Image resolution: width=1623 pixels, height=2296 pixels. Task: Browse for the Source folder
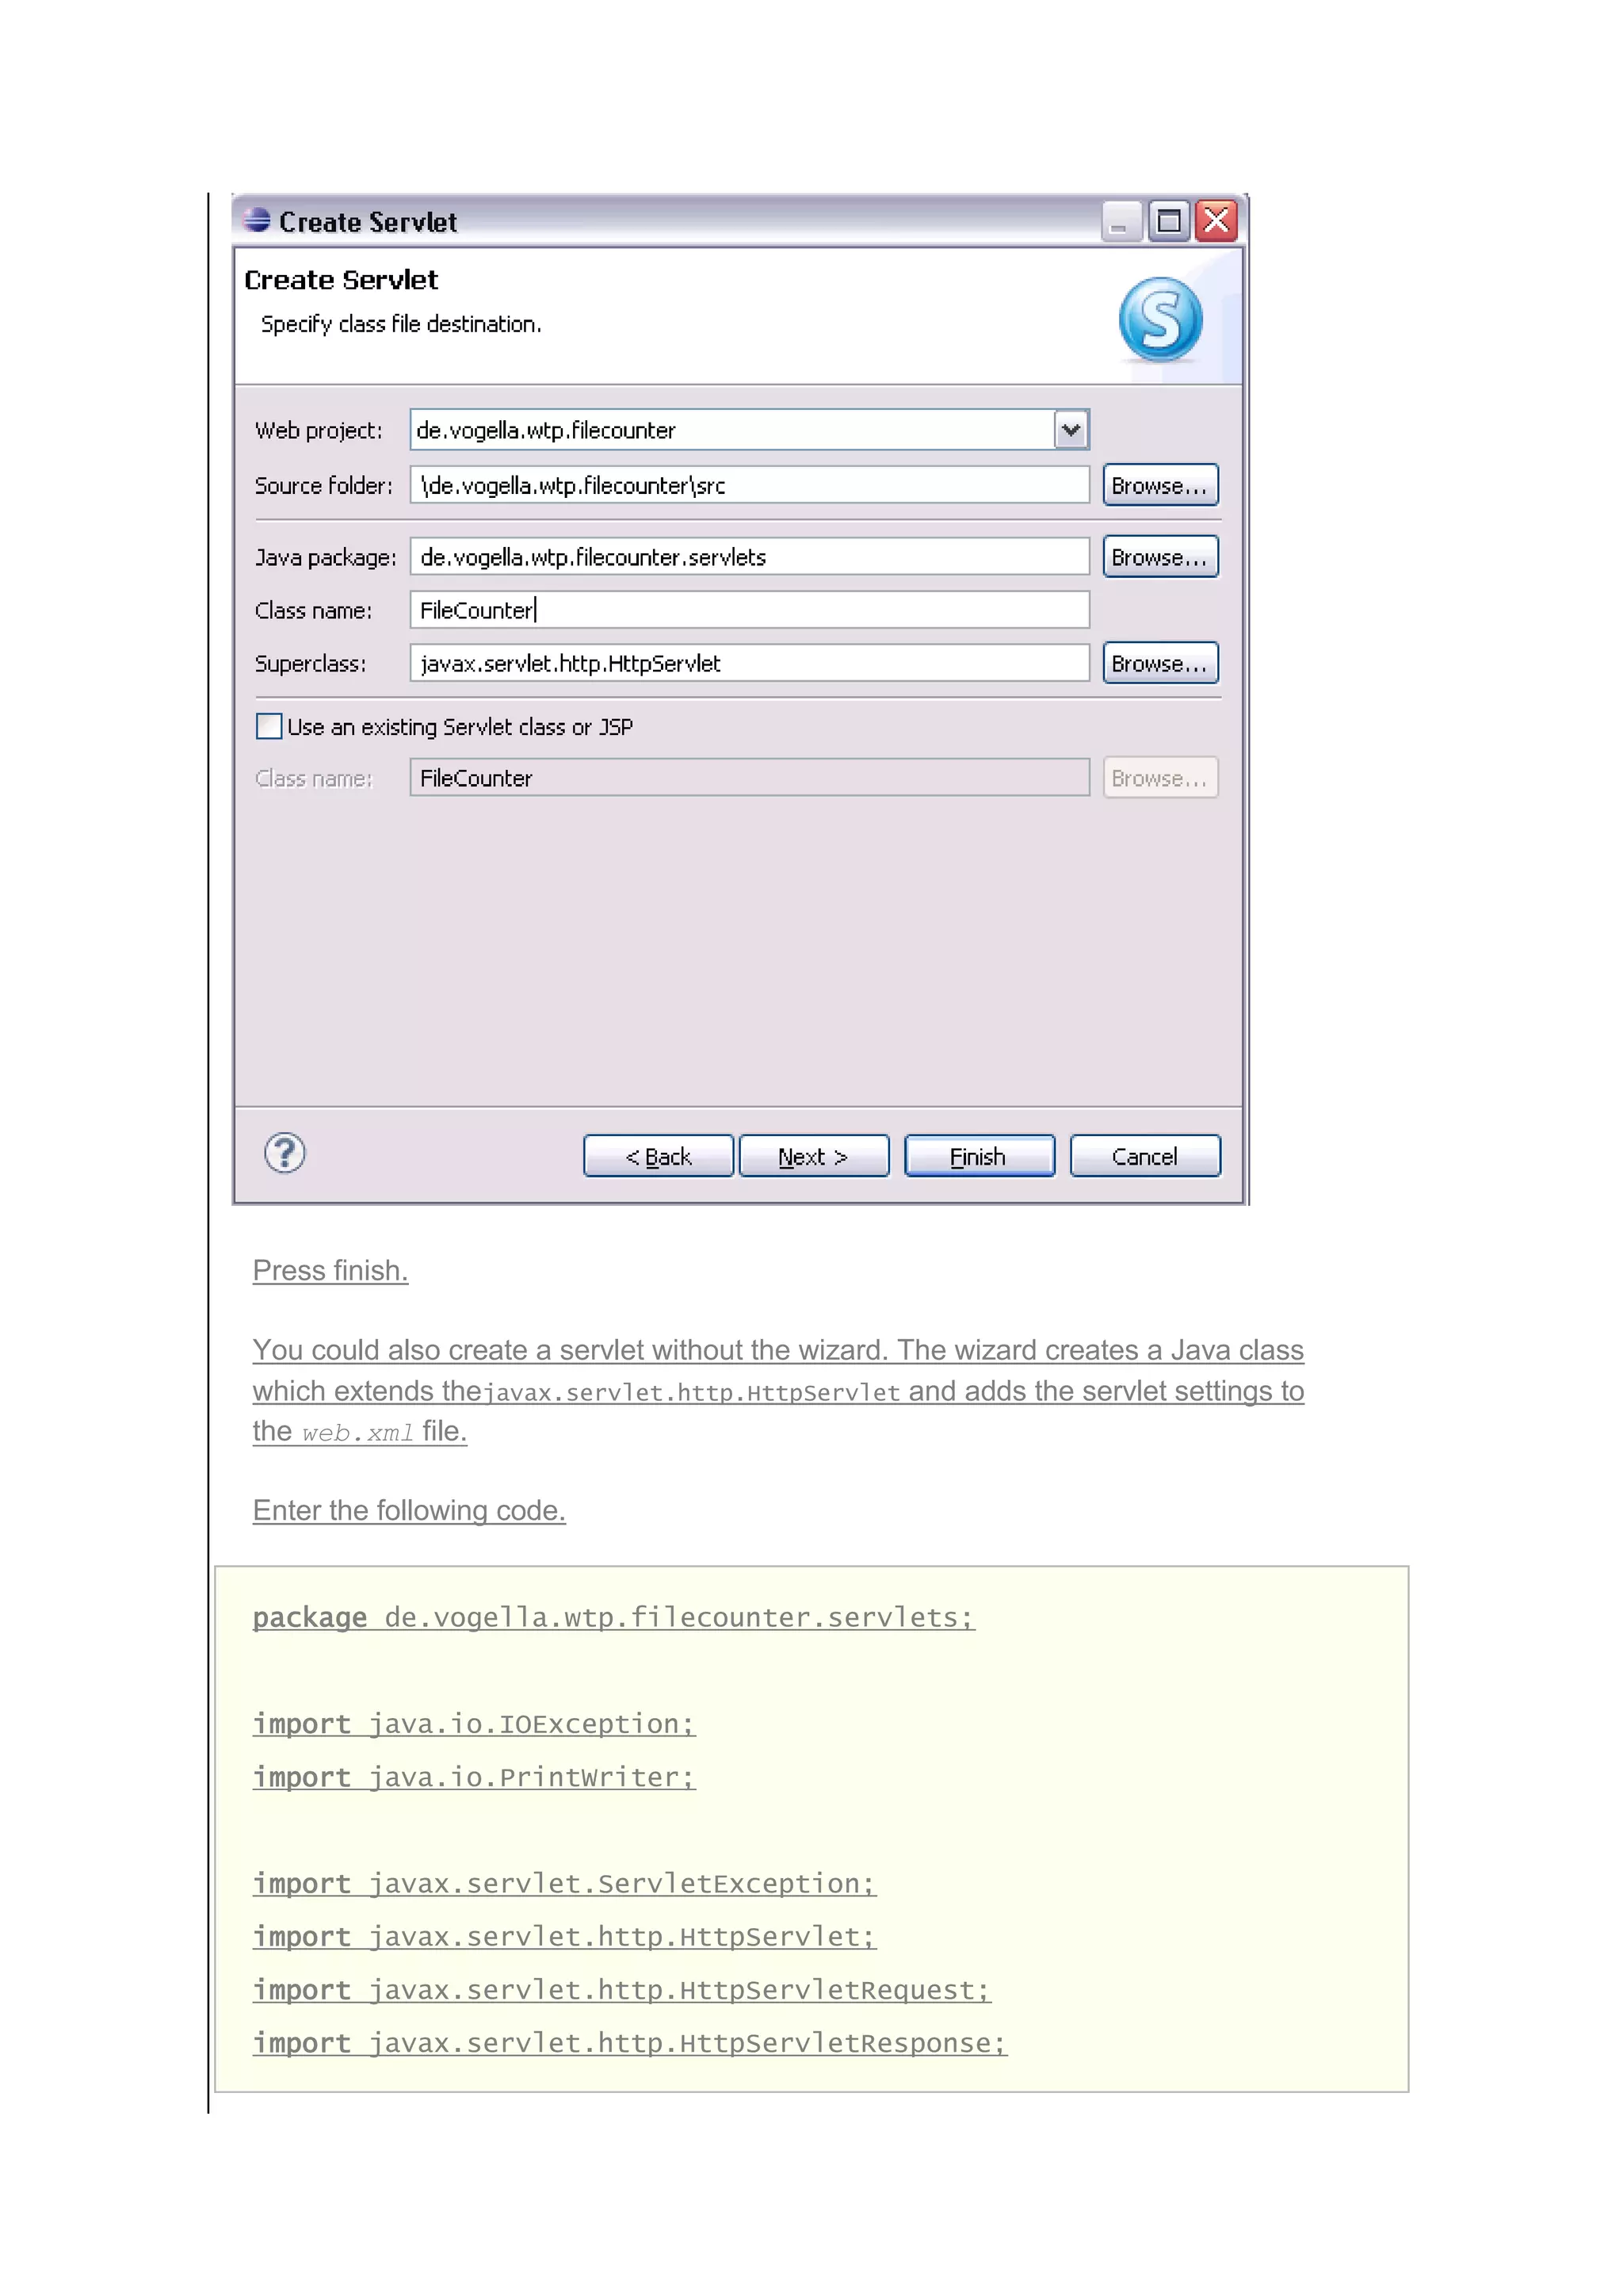pyautogui.click(x=1159, y=485)
